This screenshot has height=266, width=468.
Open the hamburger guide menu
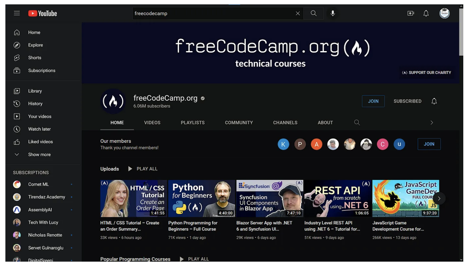(x=17, y=13)
